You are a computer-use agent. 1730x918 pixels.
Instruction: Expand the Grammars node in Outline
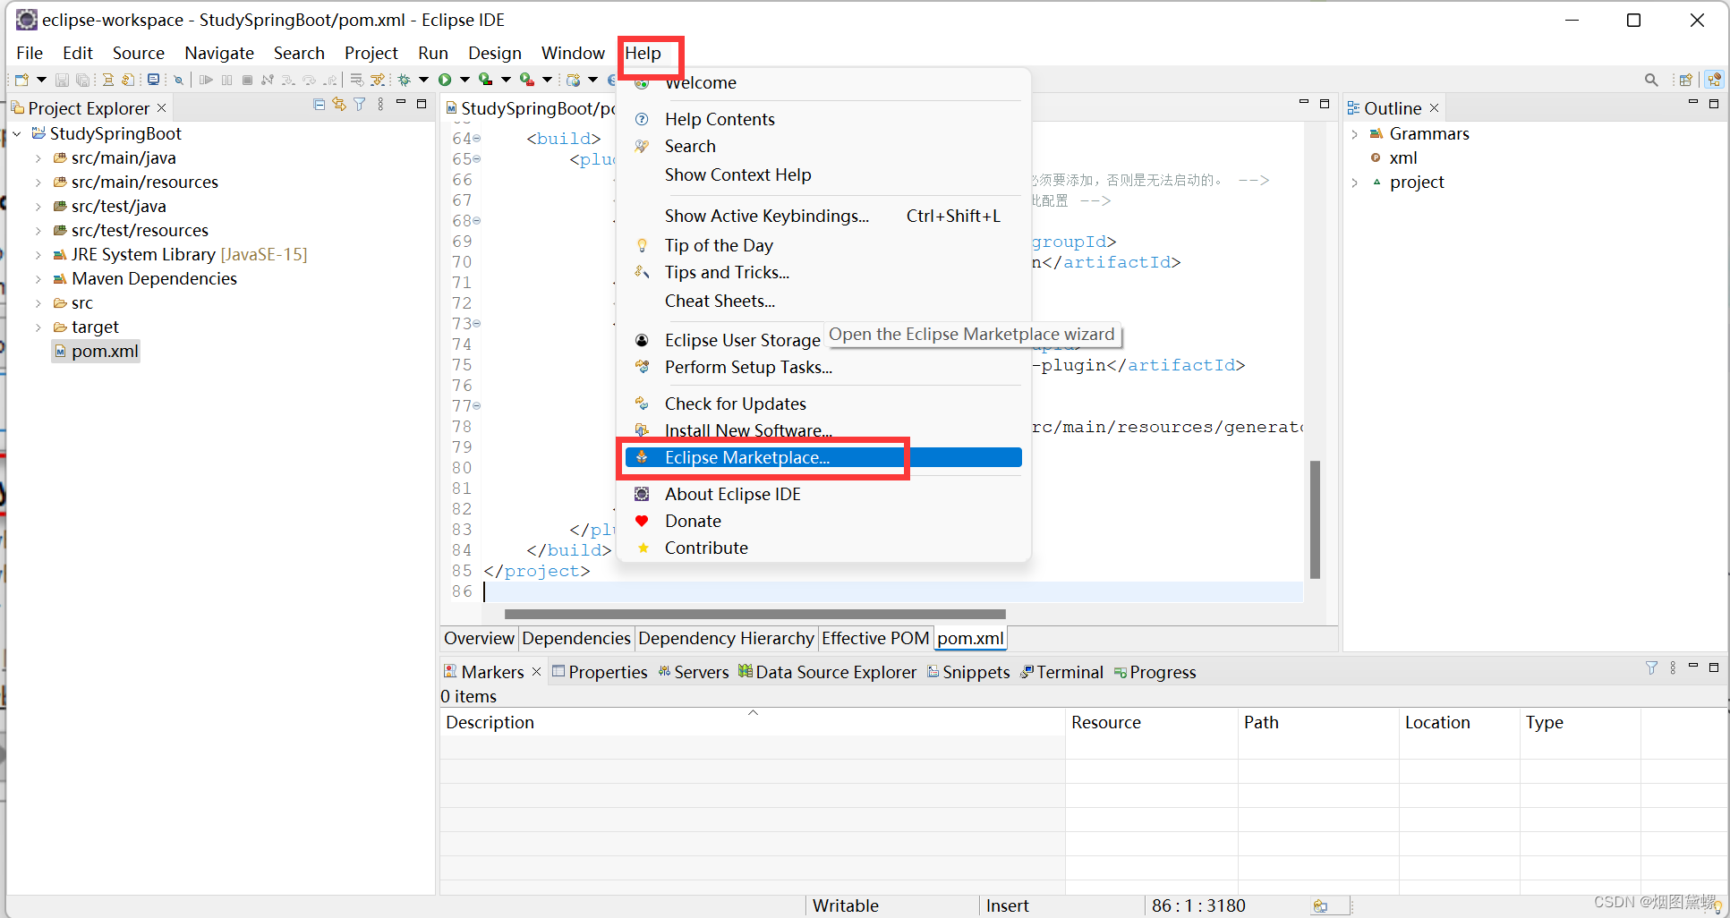point(1355,133)
